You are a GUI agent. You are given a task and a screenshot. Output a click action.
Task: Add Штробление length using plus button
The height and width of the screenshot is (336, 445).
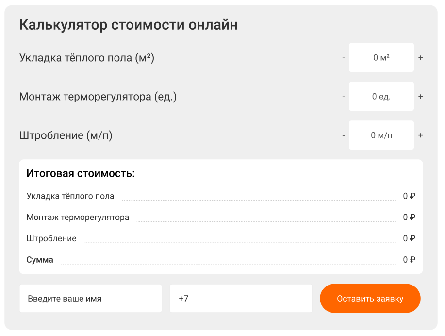(x=420, y=135)
